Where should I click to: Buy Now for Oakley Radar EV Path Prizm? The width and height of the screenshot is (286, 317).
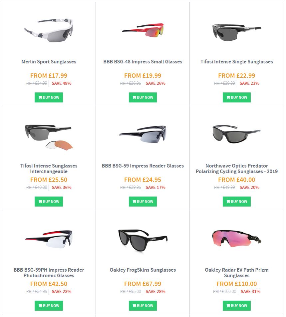click(x=237, y=306)
